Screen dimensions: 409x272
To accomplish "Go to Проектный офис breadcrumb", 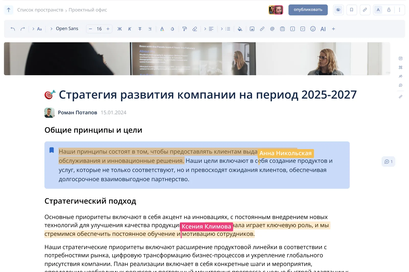I will pyautogui.click(x=88, y=10).
